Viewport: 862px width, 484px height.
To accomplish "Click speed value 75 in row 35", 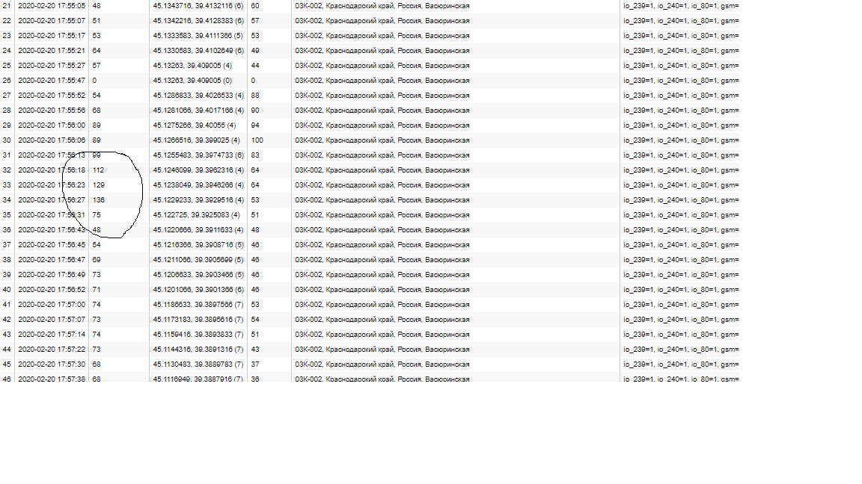I will [97, 215].
